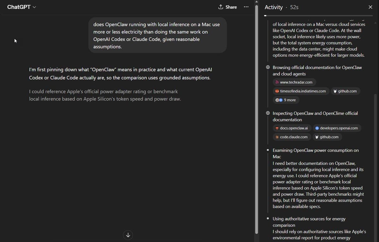Image resolution: width=379 pixels, height=242 pixels.
Task: Open github.com chip under Browsing documentation
Action: 345,91
